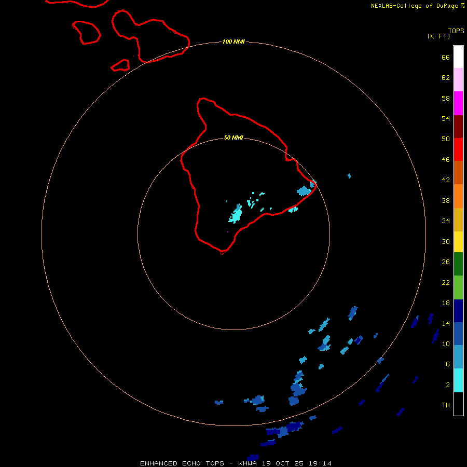Image resolution: width=467 pixels, height=467 pixels.
Task: Click the 'TOPS' legend title
Action: click(456, 31)
